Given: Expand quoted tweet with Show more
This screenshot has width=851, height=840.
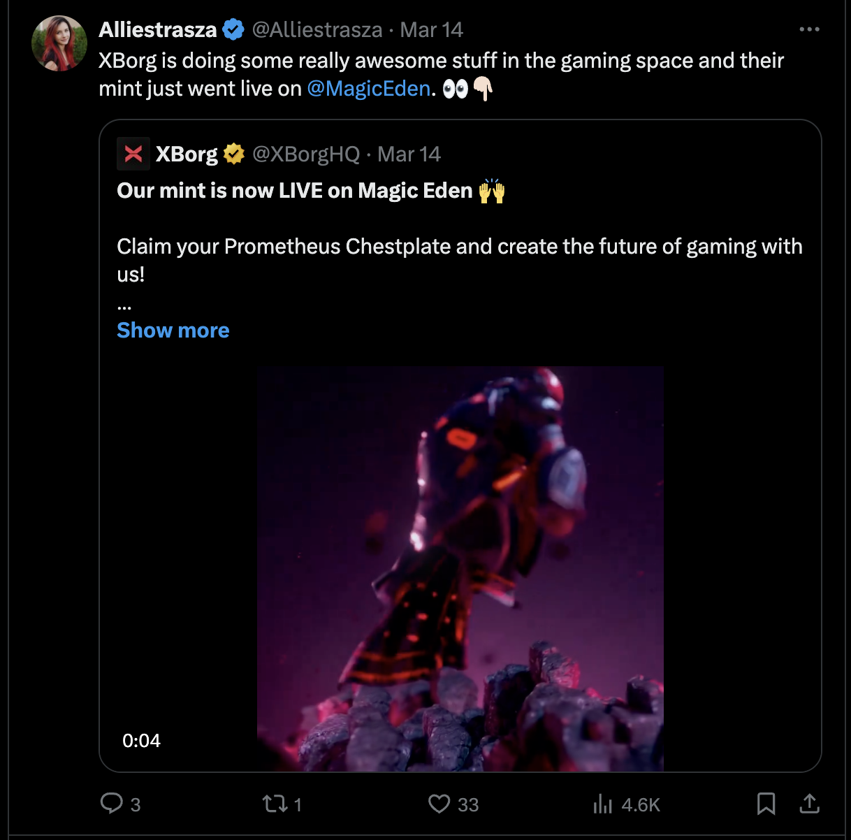Looking at the screenshot, I should click(x=173, y=330).
